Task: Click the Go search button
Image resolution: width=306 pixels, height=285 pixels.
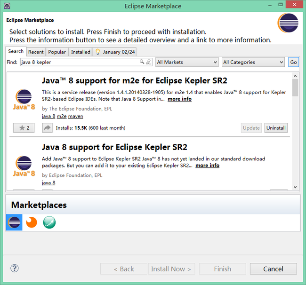Action: 293,62
